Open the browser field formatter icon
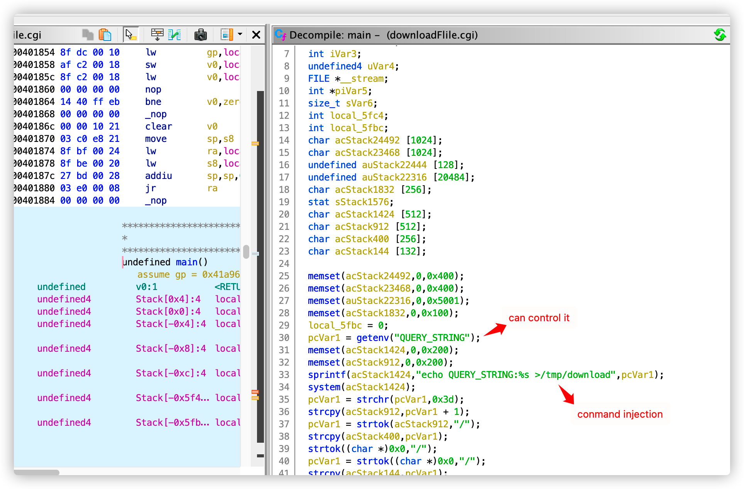Screen dimensions: 744x489 [157, 35]
